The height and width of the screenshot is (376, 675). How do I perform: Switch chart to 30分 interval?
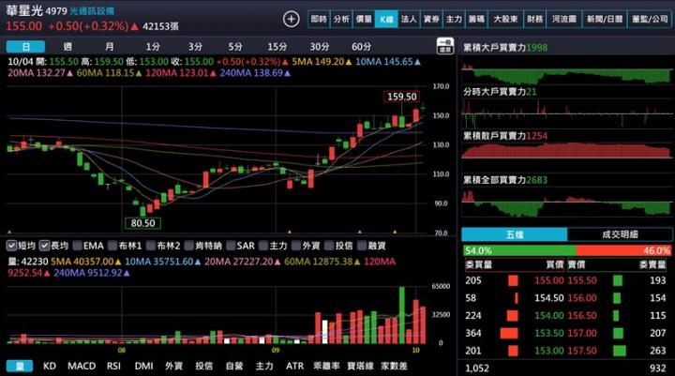(x=320, y=47)
